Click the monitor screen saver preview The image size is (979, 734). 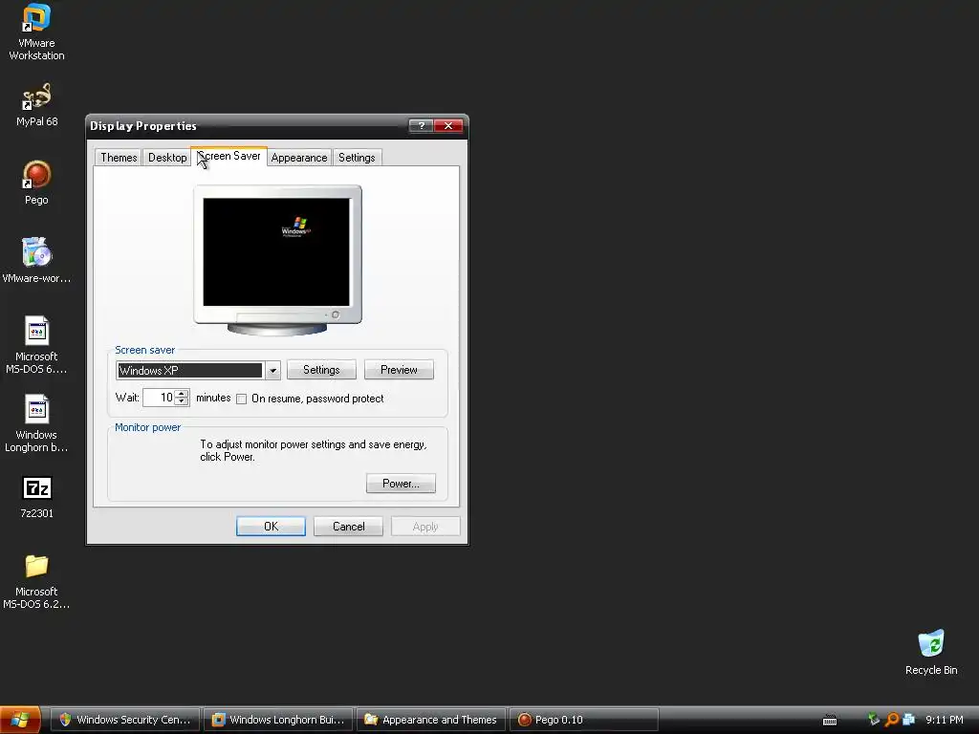[276, 252]
